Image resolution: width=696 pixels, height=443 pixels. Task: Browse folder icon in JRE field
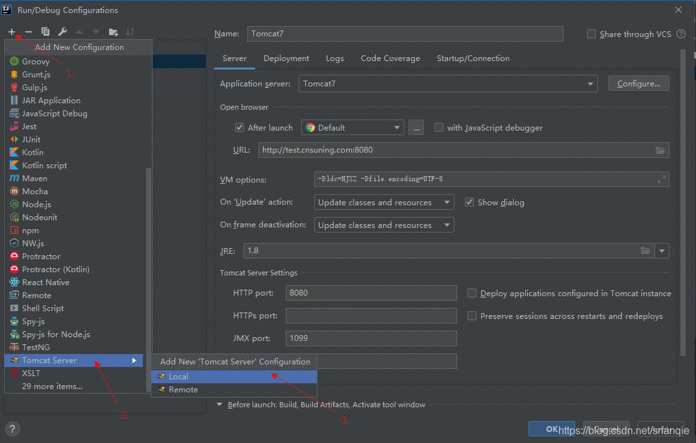(645, 251)
